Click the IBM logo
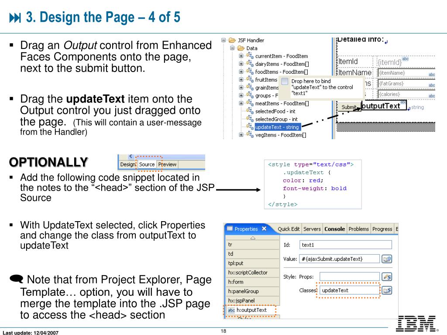447x335 pixels. (x=416, y=323)
